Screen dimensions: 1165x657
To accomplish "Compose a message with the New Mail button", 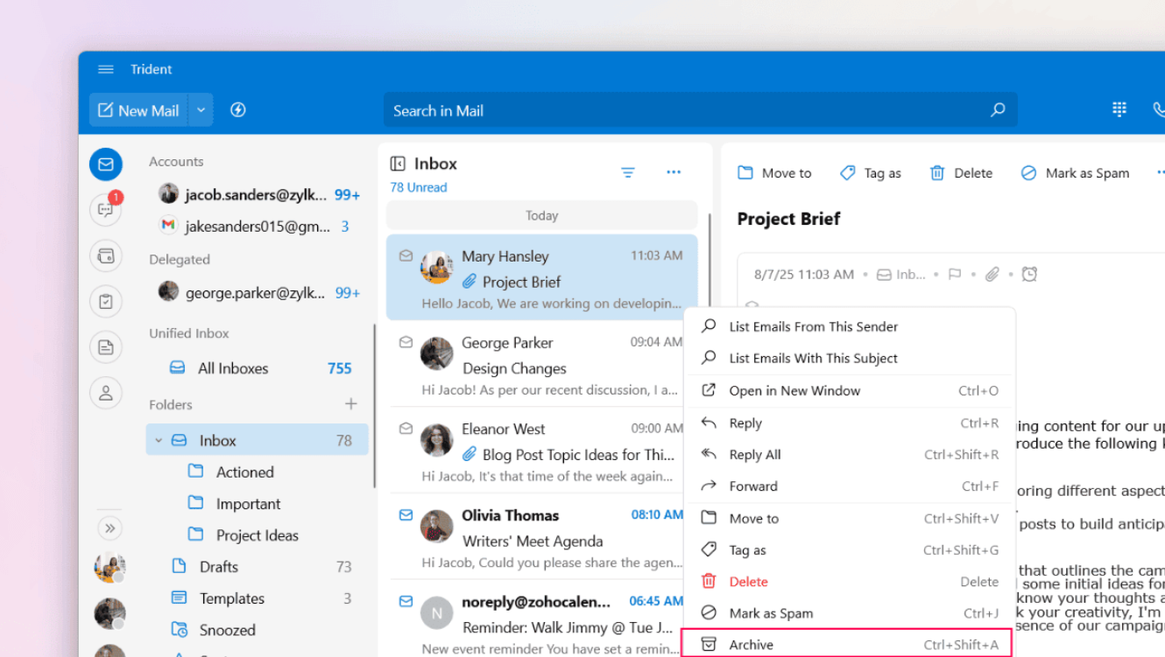I will click(139, 110).
